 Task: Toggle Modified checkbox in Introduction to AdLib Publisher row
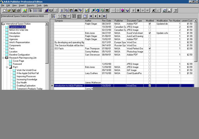click(x=150, y=86)
